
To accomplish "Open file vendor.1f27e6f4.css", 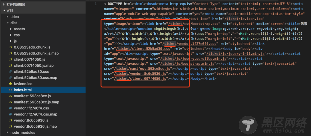I will tap(31, 108).
